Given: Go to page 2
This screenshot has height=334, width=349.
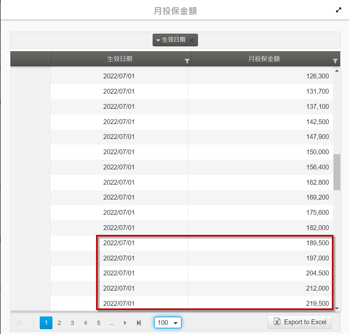Looking at the screenshot, I should pyautogui.click(x=59, y=323).
